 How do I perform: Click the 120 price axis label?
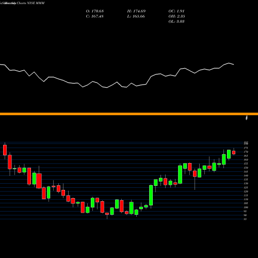pyautogui.click(x=246, y=191)
